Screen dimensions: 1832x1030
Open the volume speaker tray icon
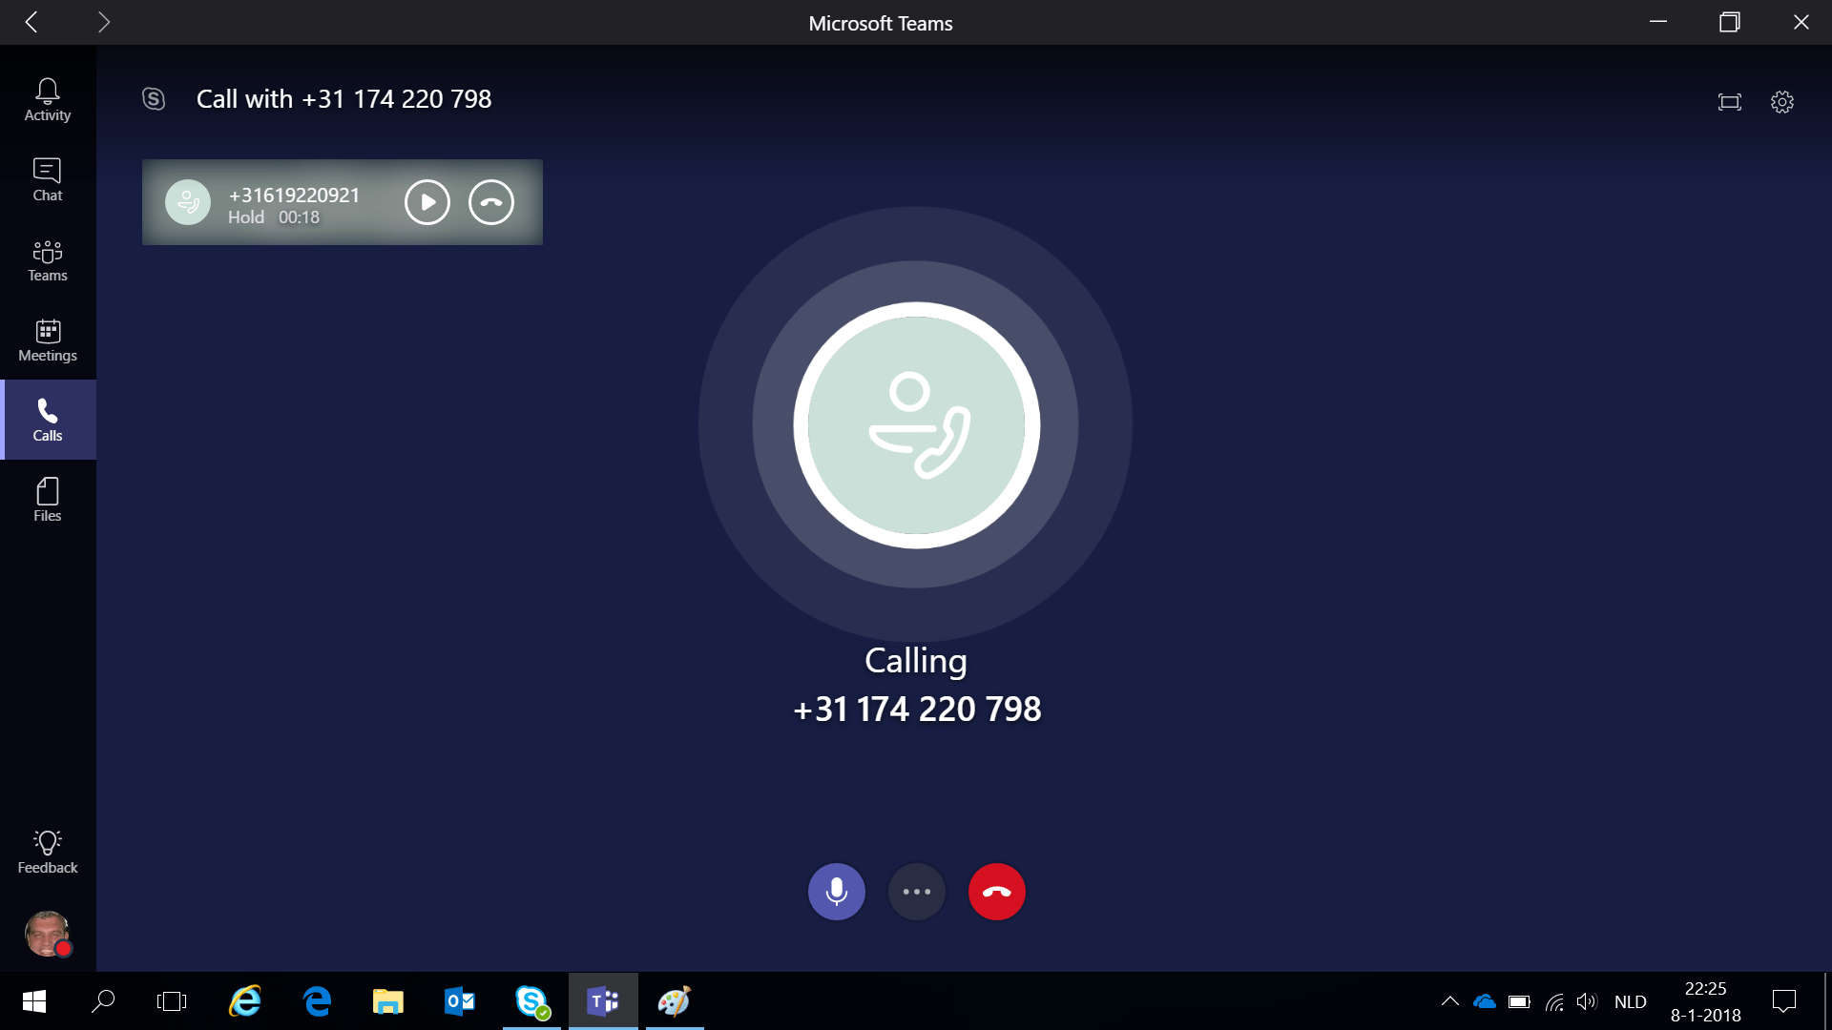click(x=1587, y=1001)
